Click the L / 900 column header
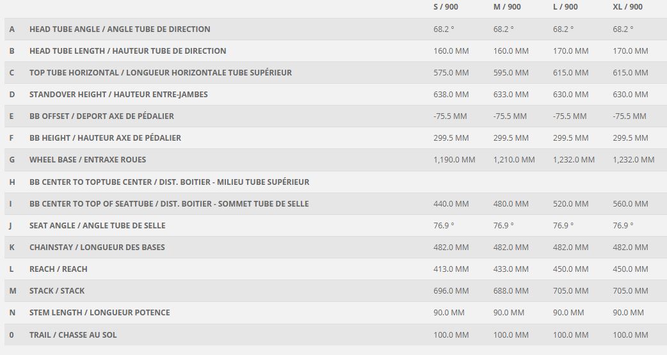667x355 pixels. 565,7
